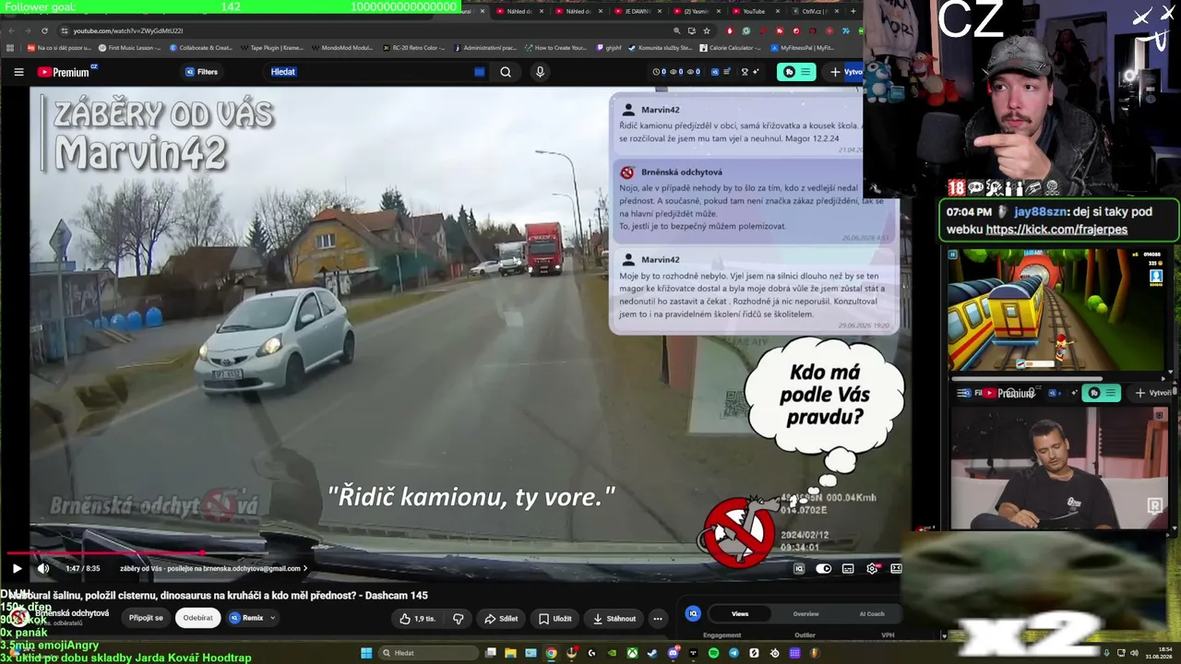Toggle the autoplay switch in the player

[x=824, y=569]
